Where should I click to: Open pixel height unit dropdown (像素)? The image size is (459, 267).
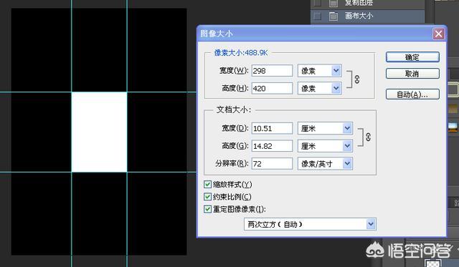coord(320,88)
